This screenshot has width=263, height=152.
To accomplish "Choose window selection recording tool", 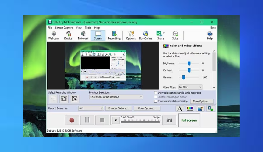I will [x=64, y=99].
